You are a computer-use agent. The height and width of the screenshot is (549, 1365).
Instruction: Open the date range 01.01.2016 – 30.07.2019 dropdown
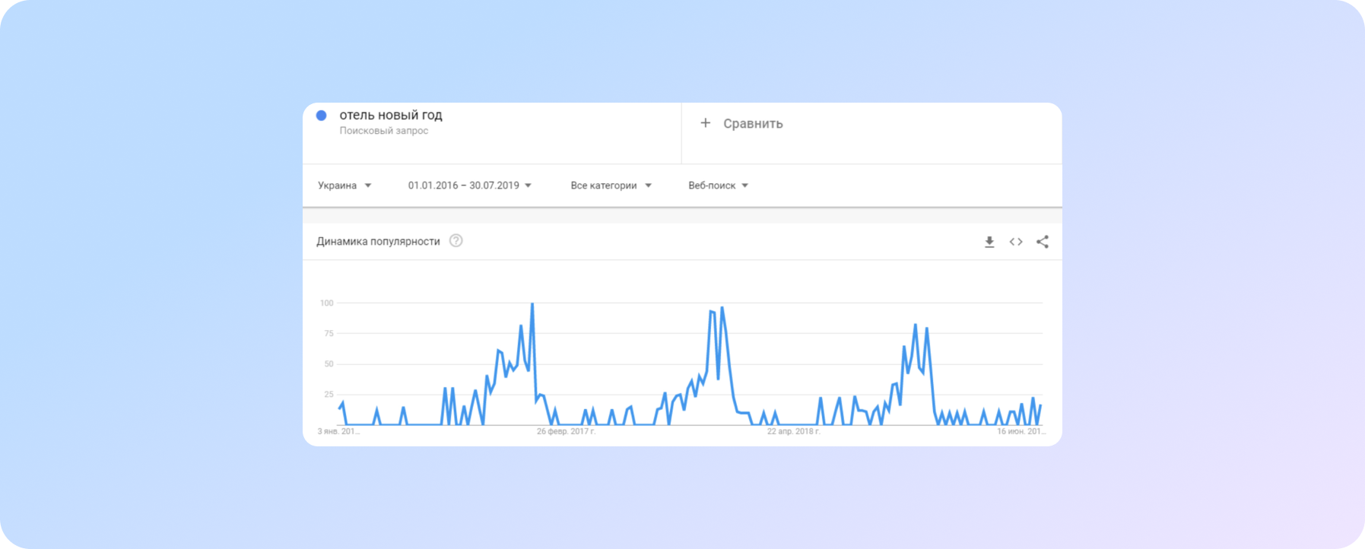tap(470, 186)
